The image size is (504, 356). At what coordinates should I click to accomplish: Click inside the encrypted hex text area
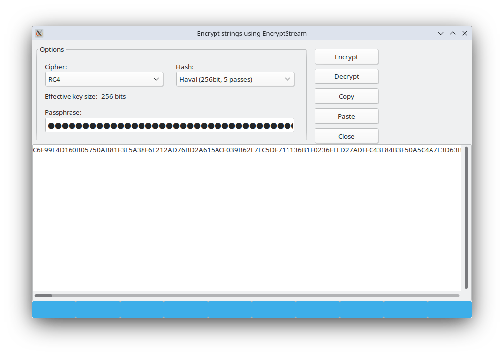click(x=247, y=218)
